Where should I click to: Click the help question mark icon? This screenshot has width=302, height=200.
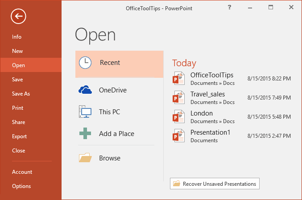pyautogui.click(x=229, y=7)
